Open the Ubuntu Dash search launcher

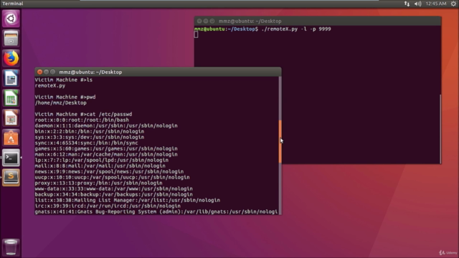[11, 19]
